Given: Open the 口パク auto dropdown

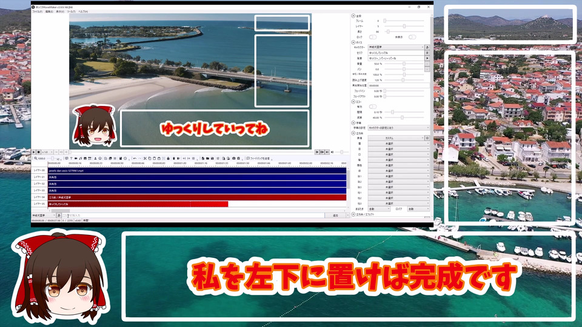Looking at the screenshot, I should (x=418, y=209).
